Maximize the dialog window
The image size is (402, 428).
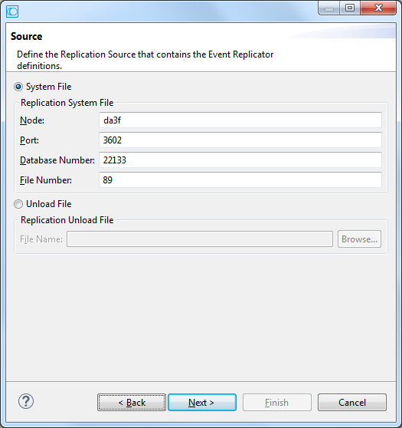click(x=350, y=8)
